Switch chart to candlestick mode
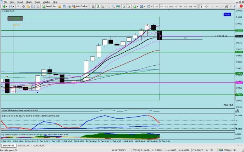This screenshot has height=152, width=244. (x=98, y=7)
